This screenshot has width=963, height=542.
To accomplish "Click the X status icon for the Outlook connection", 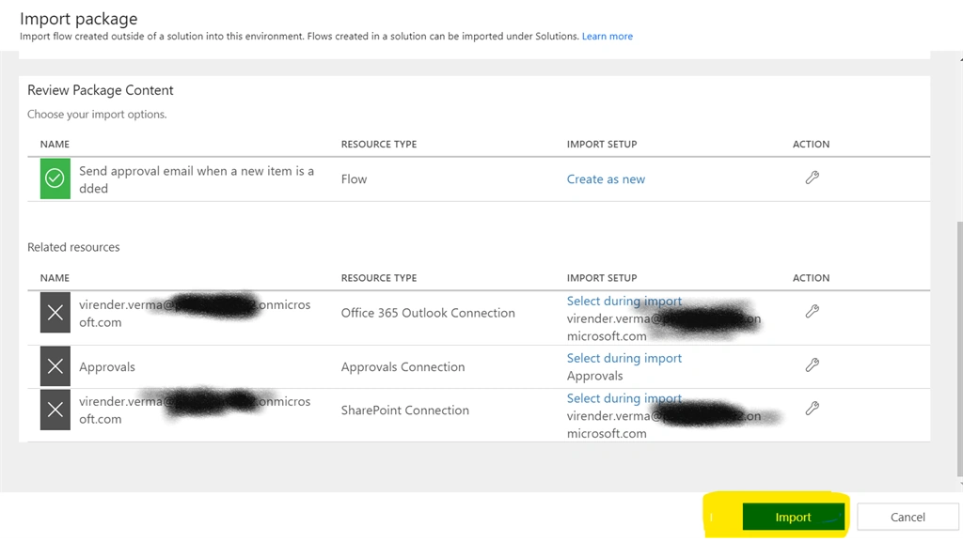I will click(55, 313).
